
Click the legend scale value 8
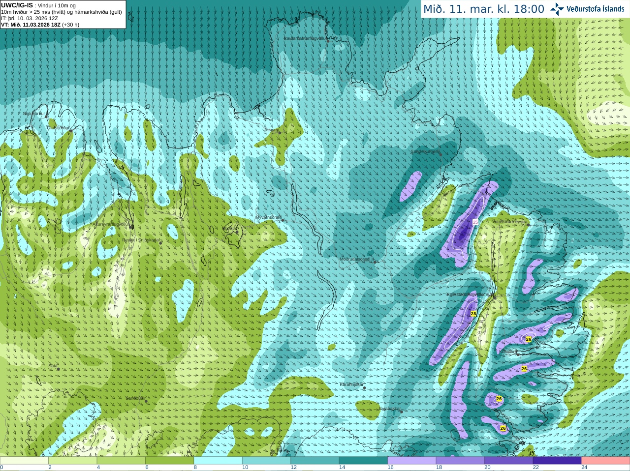pyautogui.click(x=195, y=468)
